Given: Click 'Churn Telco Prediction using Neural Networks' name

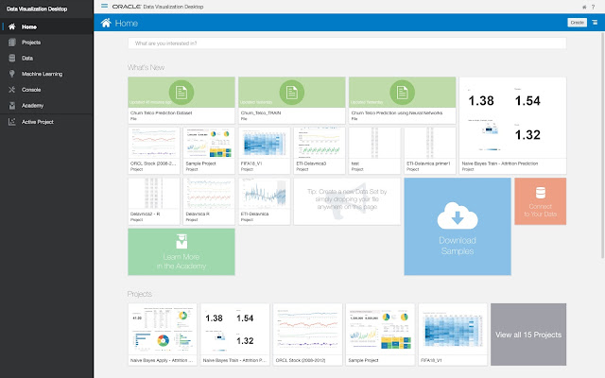Looking at the screenshot, I should (397, 113).
